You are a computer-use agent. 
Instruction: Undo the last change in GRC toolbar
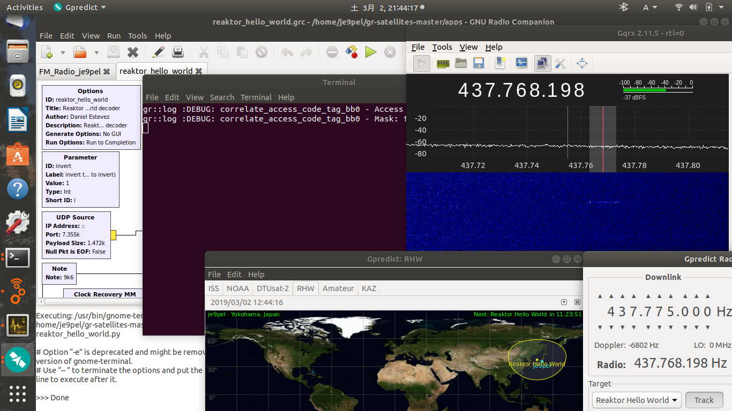287,52
